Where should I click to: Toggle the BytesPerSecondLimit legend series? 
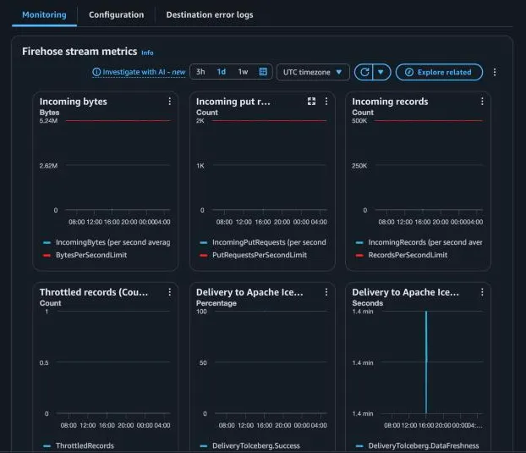coord(85,255)
